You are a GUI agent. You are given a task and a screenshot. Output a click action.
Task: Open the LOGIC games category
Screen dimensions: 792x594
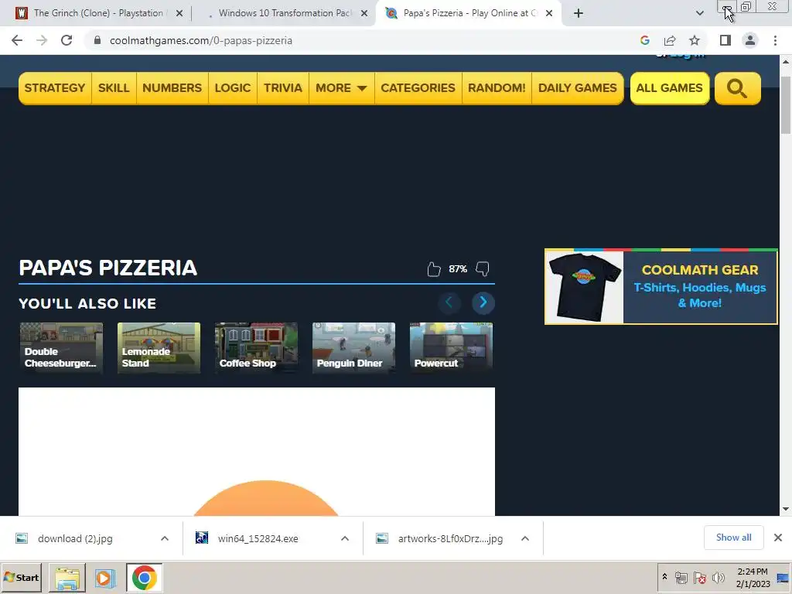[232, 88]
